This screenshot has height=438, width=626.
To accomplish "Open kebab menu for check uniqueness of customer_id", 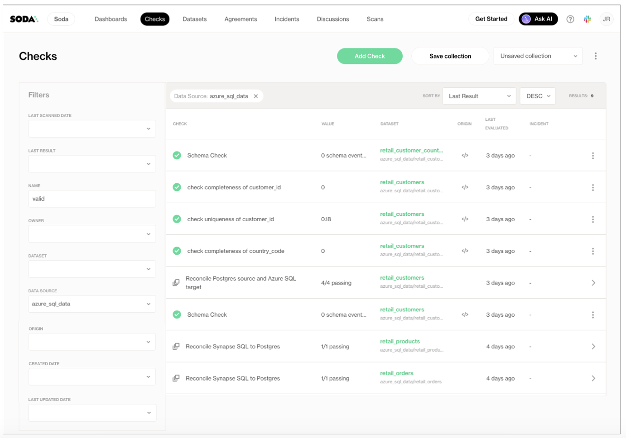I will 592,219.
